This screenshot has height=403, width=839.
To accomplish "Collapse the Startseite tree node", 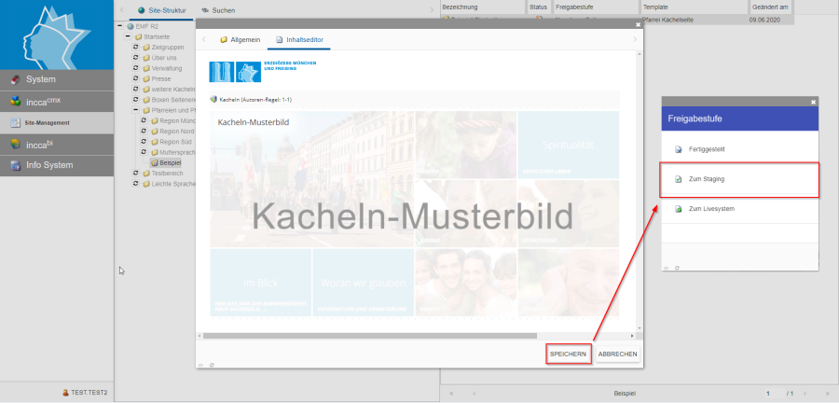I will click(x=127, y=36).
